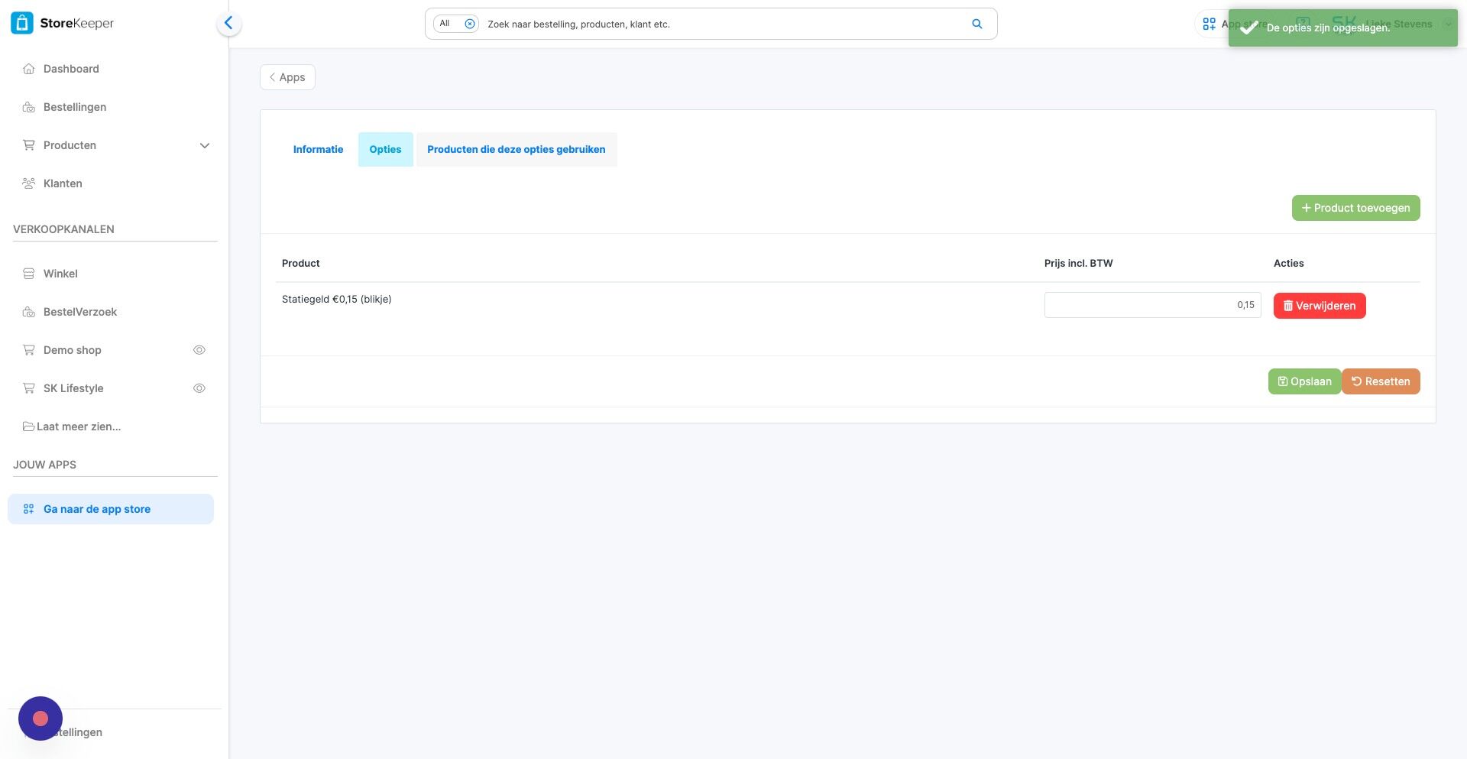Toggle the eye icon next to Demo shop
Screen dimensions: 1467x759
point(199,350)
